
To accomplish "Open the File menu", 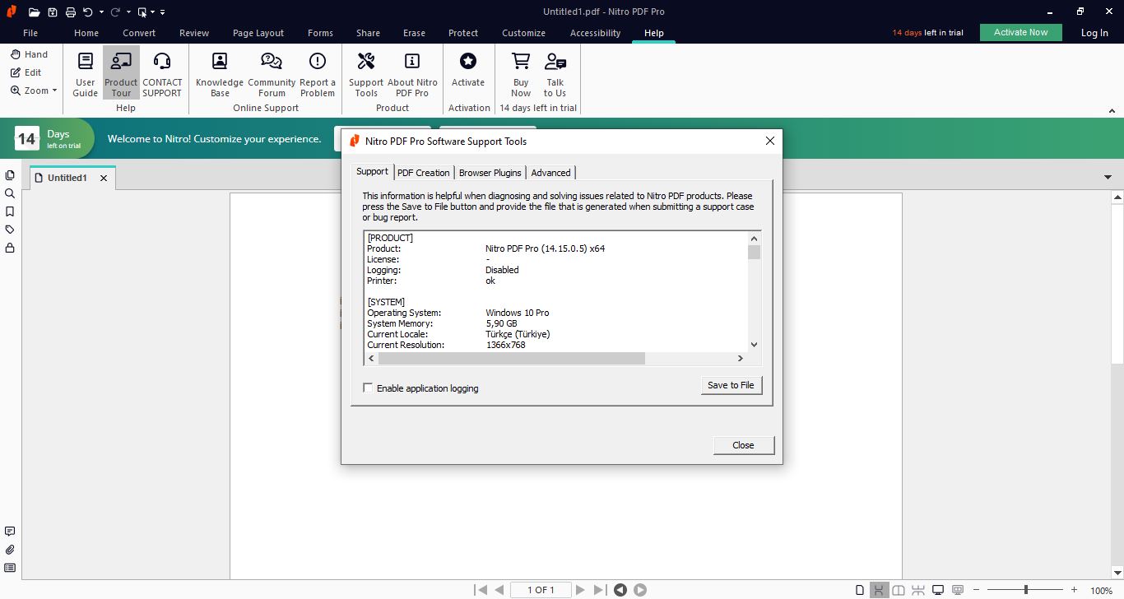I will pyautogui.click(x=30, y=33).
